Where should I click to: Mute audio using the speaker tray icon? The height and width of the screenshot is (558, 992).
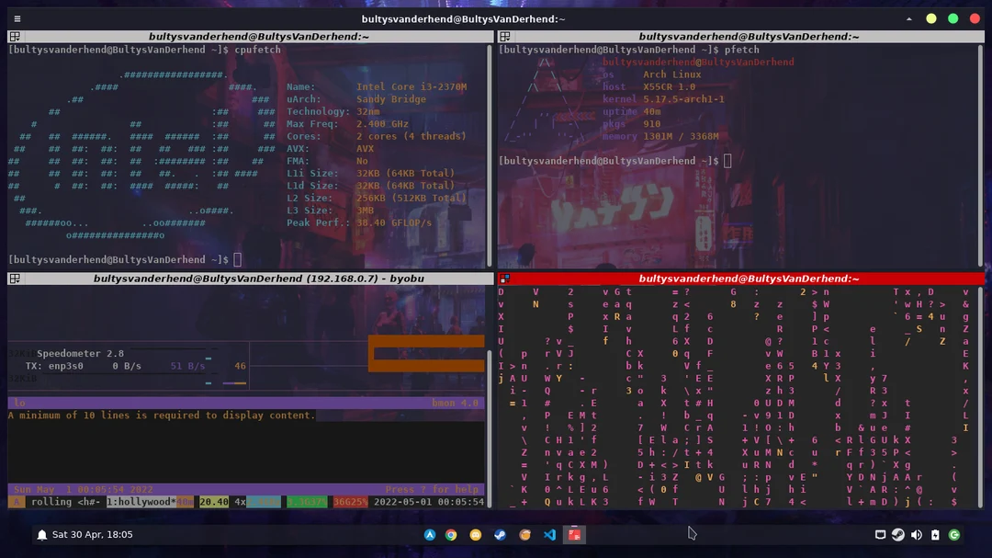[917, 534]
